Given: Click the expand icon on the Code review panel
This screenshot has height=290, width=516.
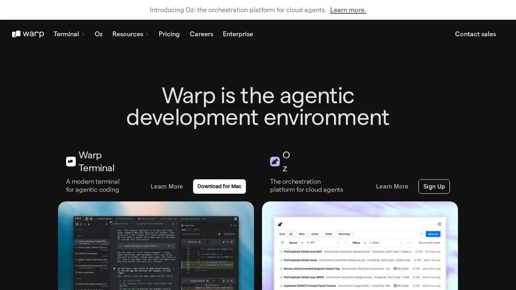Looking at the screenshot, I should [231, 226].
